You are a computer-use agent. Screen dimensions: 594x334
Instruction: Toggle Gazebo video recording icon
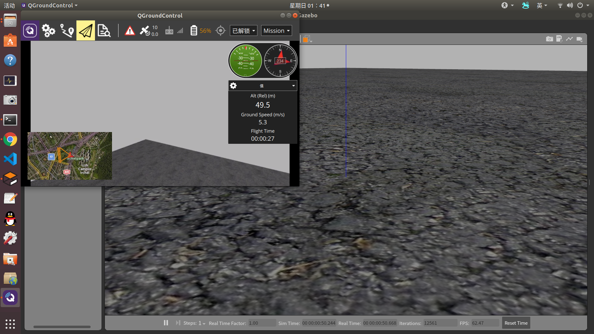click(579, 39)
